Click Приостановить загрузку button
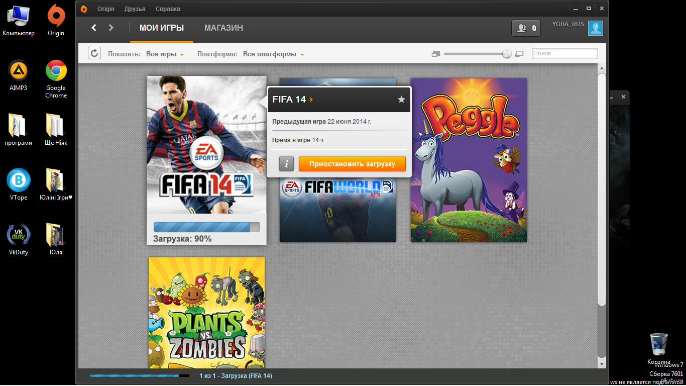 pos(352,164)
